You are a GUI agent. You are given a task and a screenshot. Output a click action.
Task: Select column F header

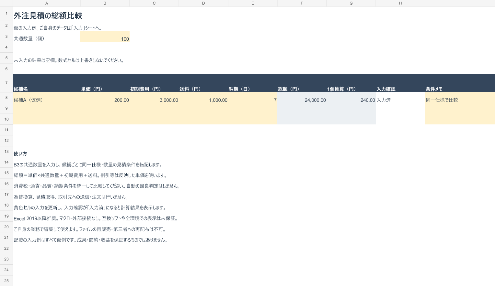coord(302,3)
